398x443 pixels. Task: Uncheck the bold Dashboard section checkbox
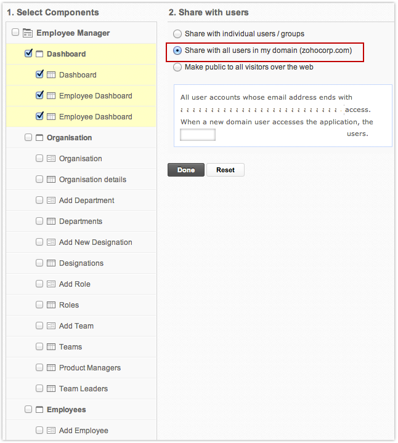point(28,53)
